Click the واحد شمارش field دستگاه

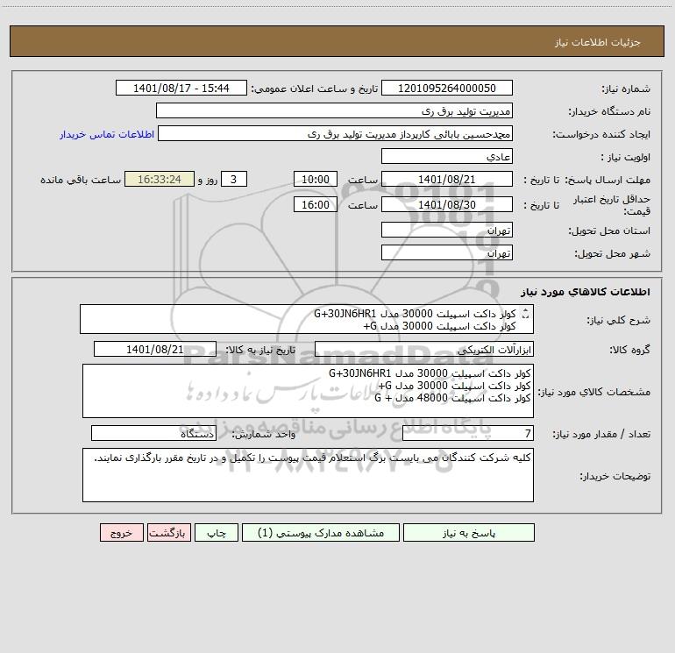[153, 433]
